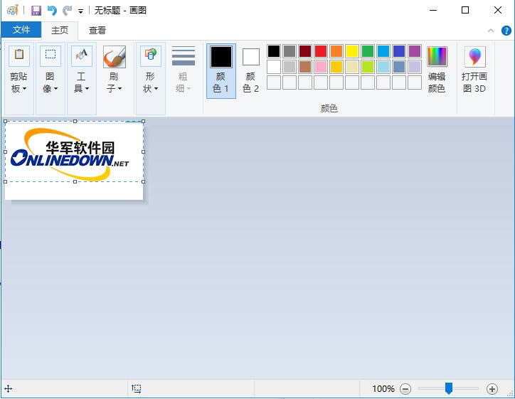Pick the turquoise blue color swatch
Screen dimensions: 515x399
coord(383,51)
